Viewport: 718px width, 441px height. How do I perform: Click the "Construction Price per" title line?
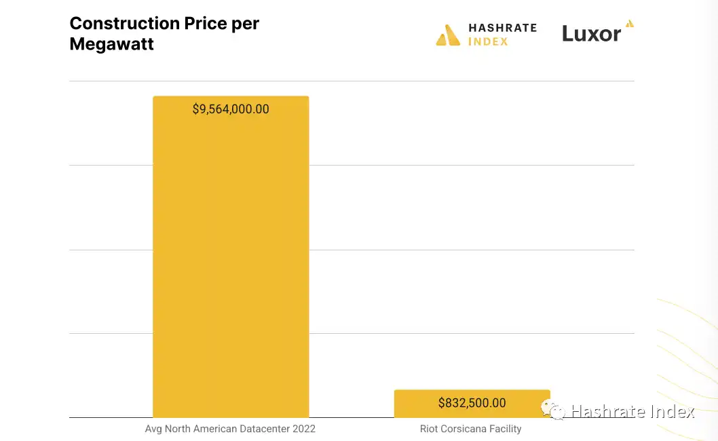[x=164, y=23]
